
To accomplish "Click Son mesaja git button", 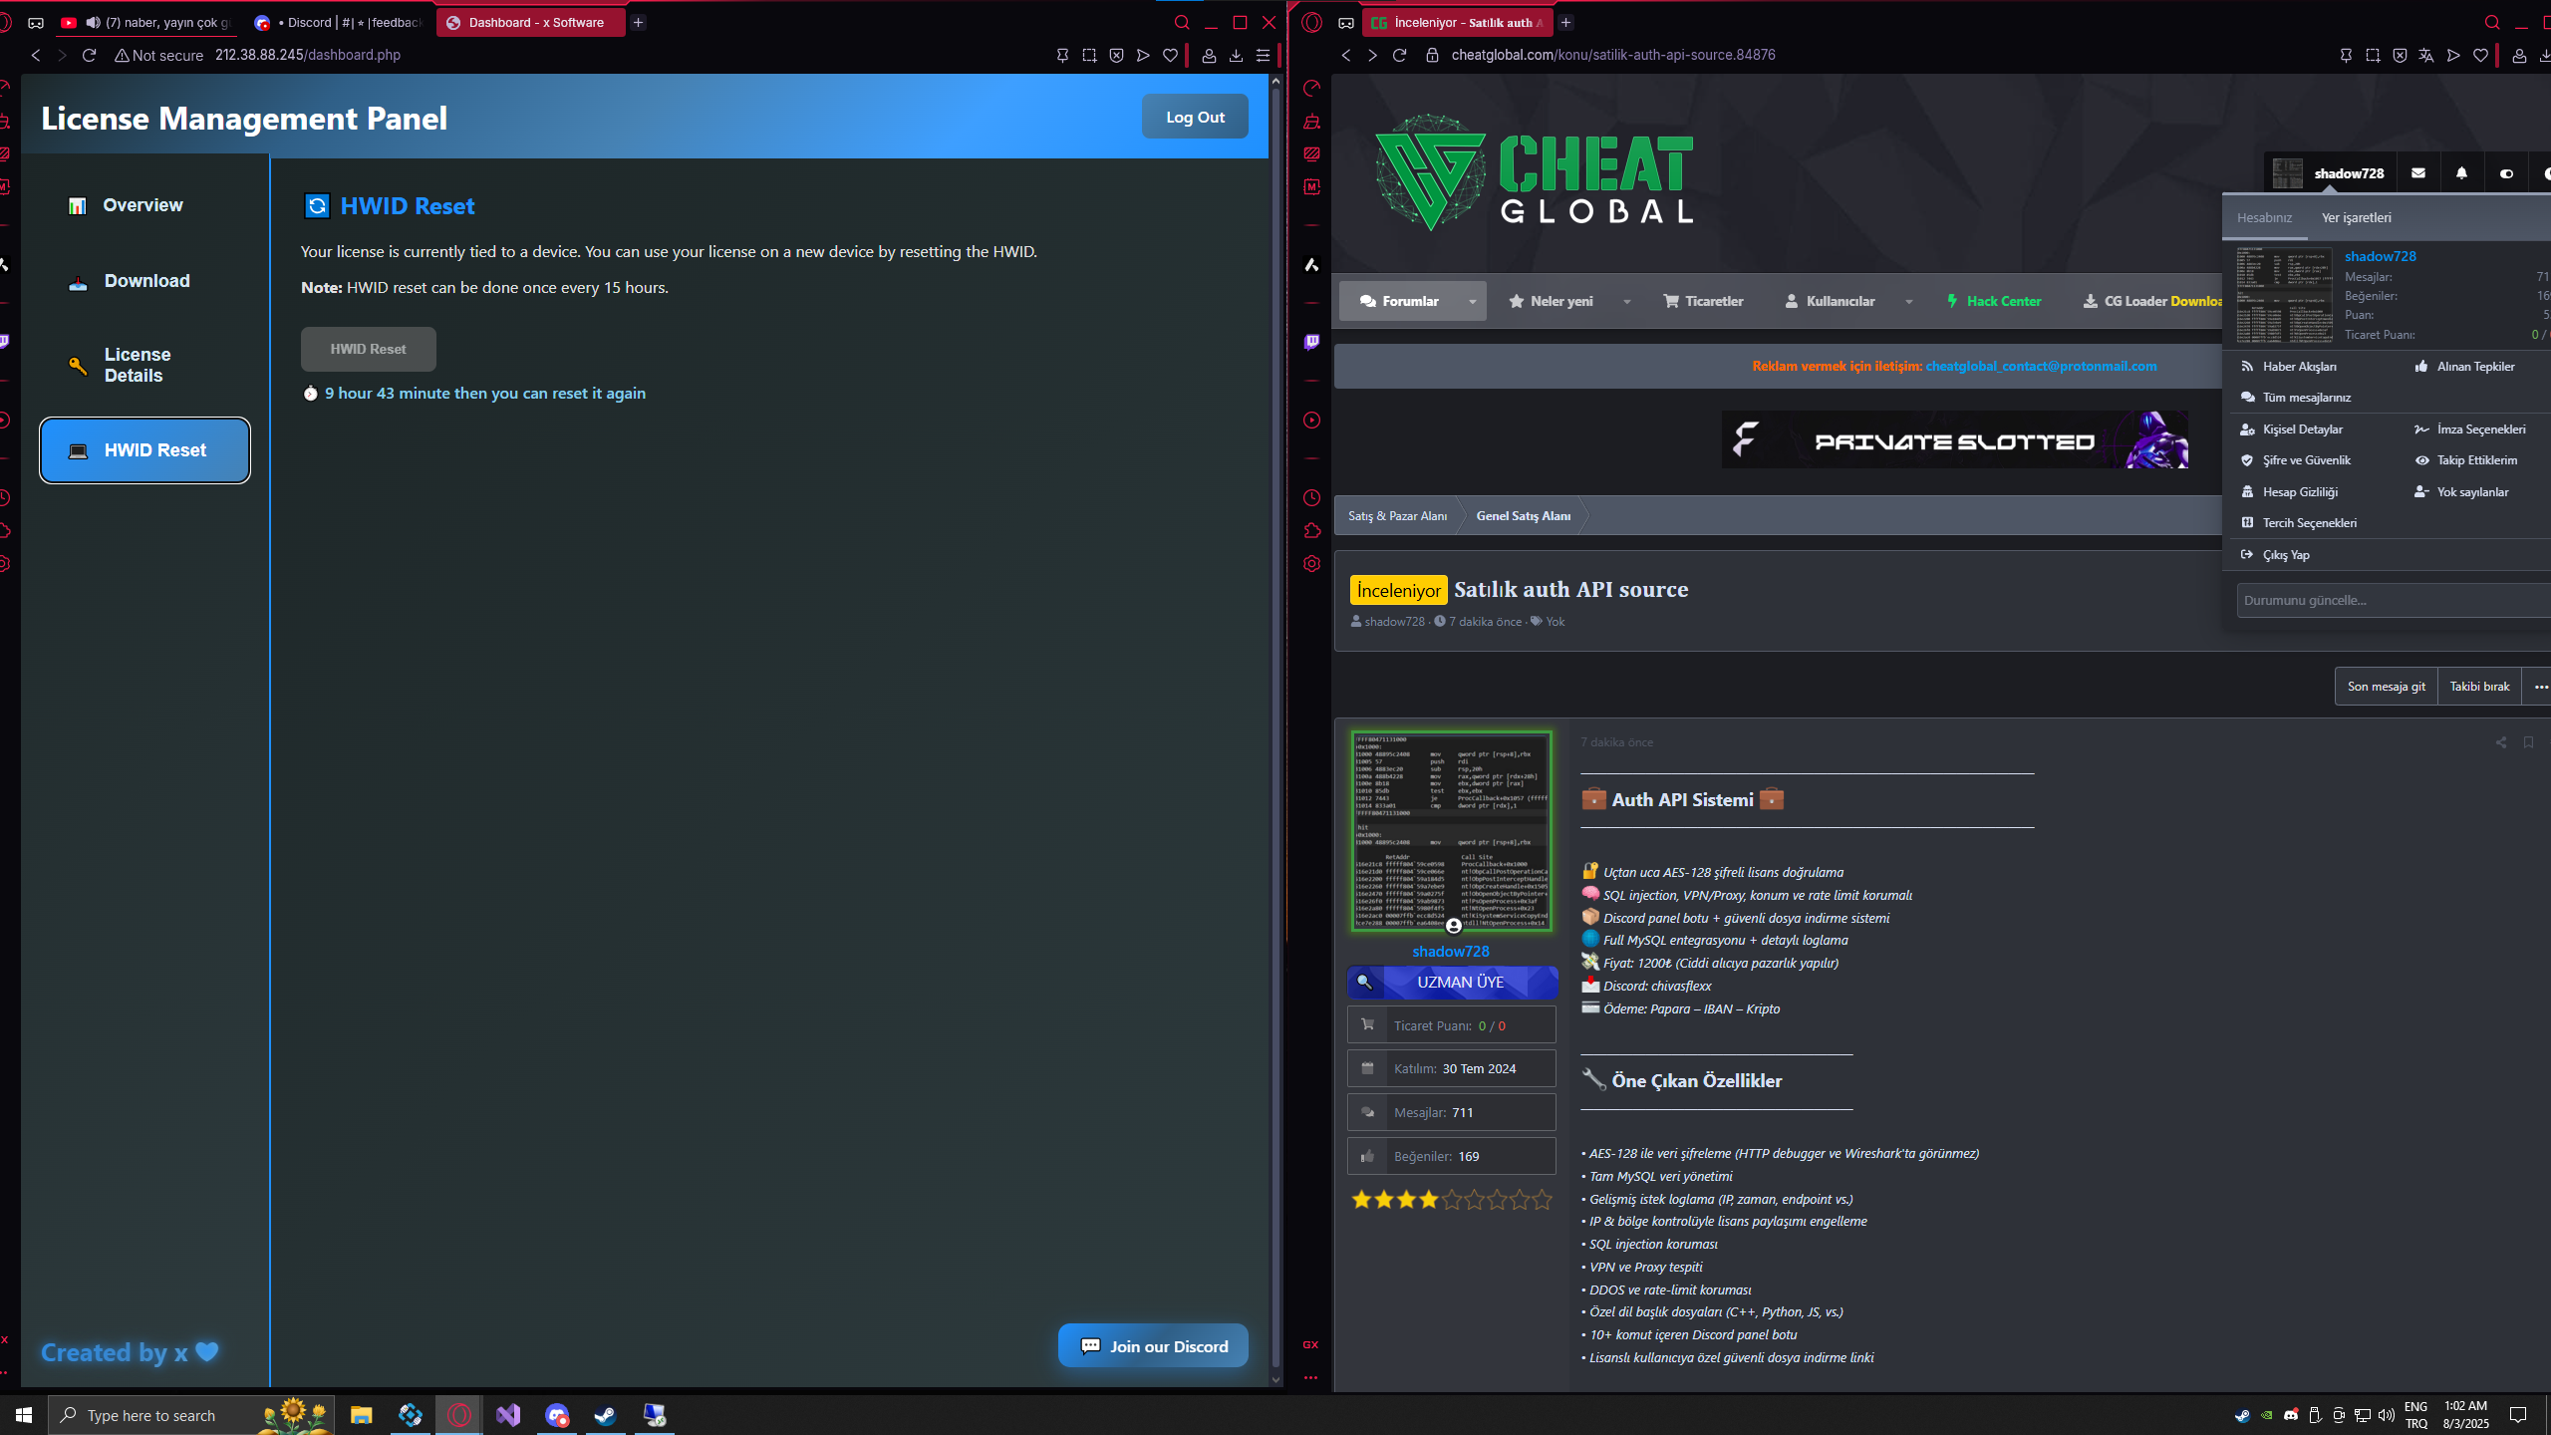I will (2386, 687).
